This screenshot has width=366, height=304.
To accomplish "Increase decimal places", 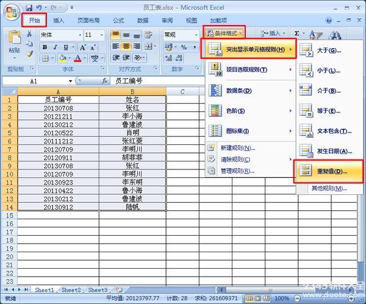I will pyautogui.click(x=168, y=58).
